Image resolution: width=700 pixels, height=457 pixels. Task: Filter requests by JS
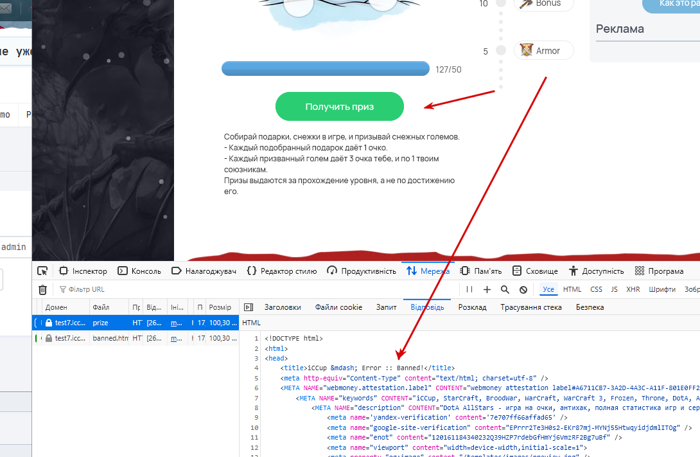(x=615, y=289)
